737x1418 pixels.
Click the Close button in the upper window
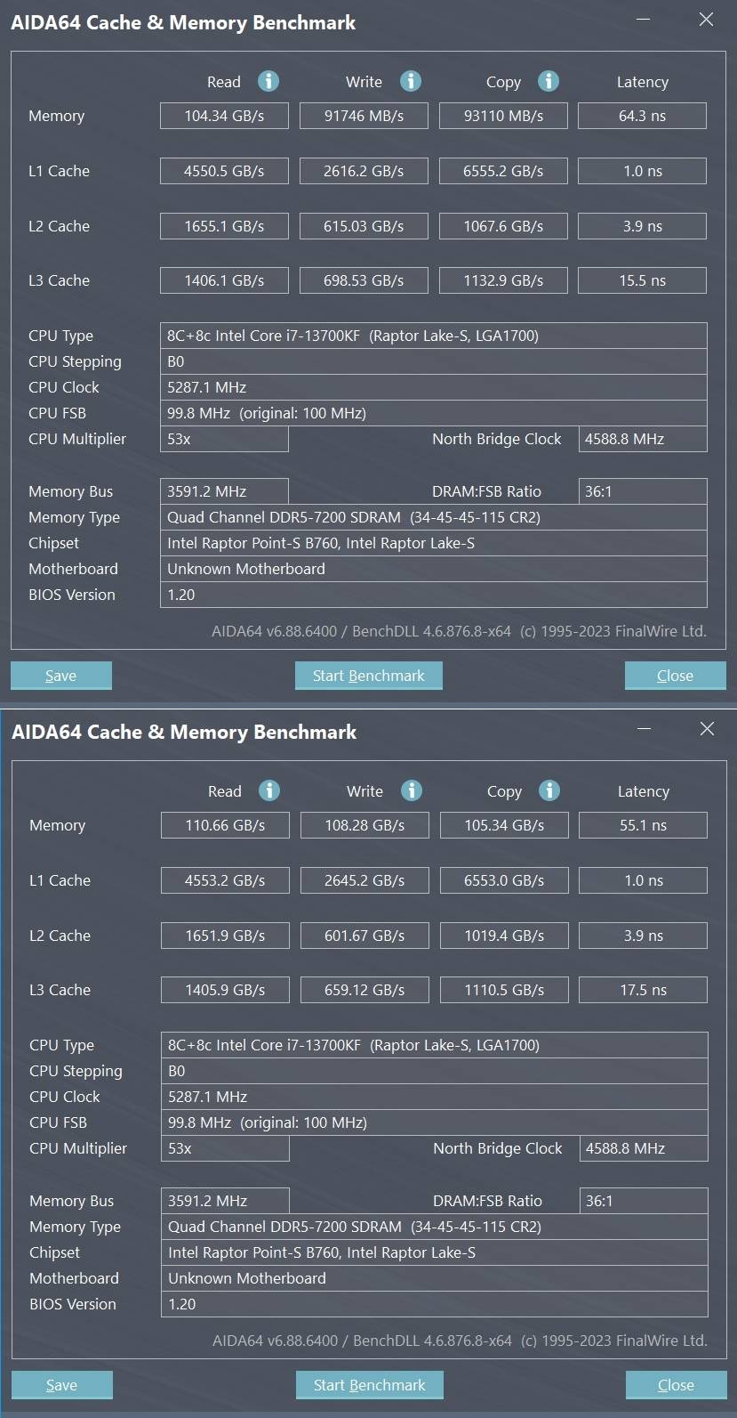coord(675,676)
